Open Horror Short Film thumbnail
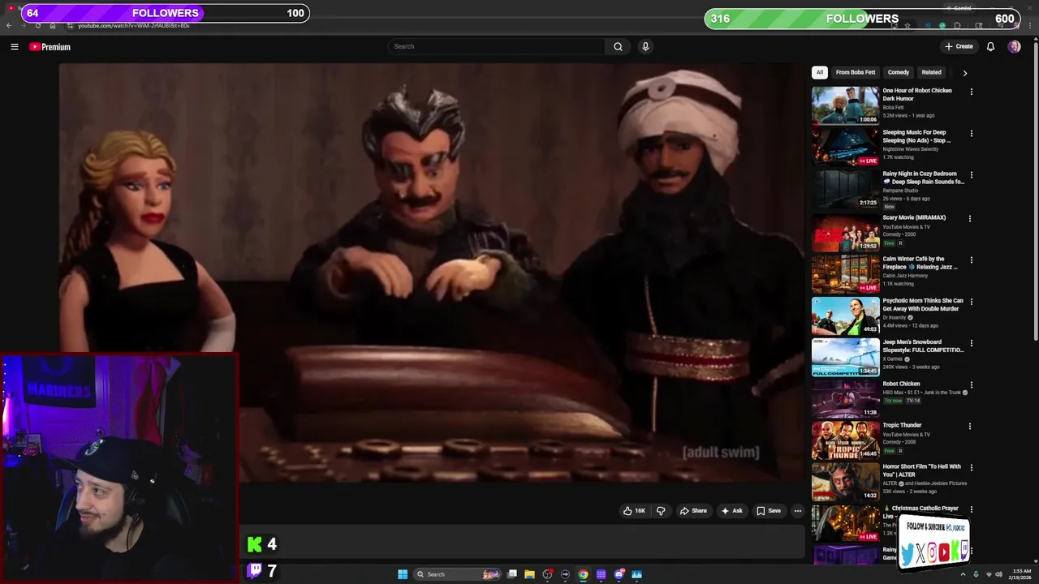Image resolution: width=1039 pixels, height=584 pixels. (x=845, y=482)
